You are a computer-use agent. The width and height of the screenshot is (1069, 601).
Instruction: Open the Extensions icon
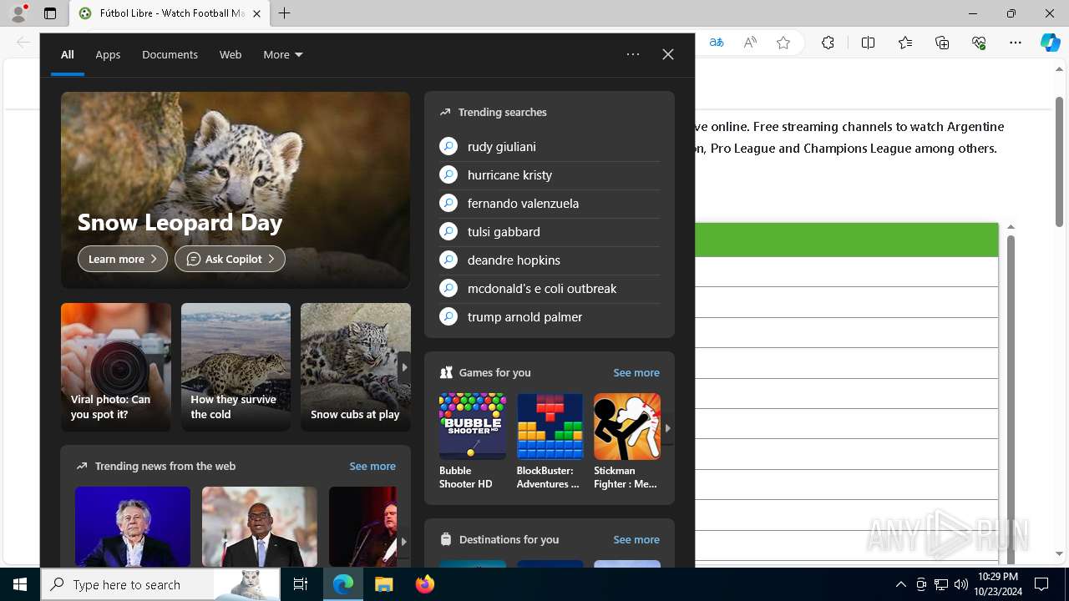(x=828, y=43)
